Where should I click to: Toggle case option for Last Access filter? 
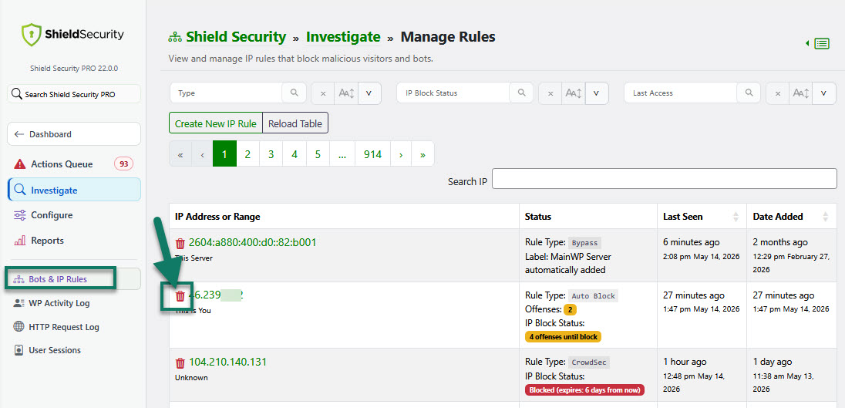click(801, 93)
